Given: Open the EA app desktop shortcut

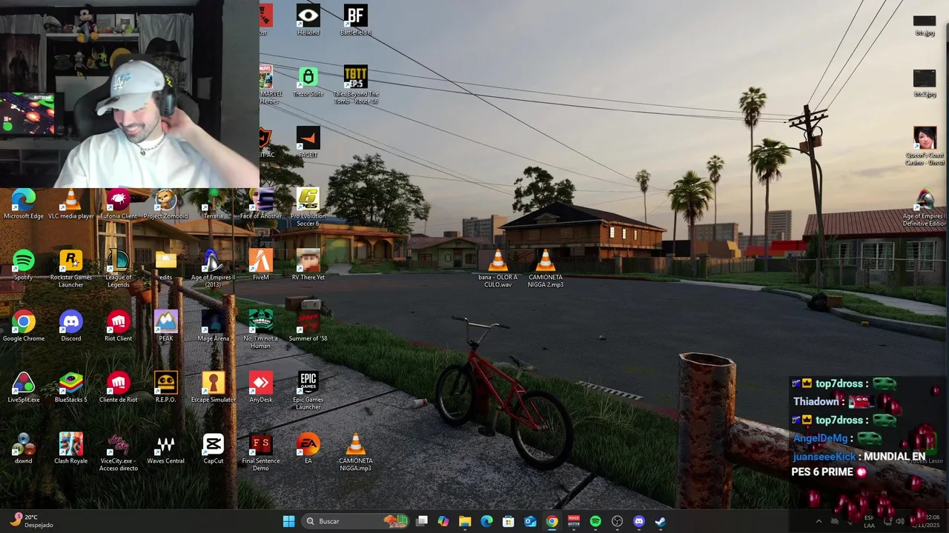Looking at the screenshot, I should pos(308,448).
